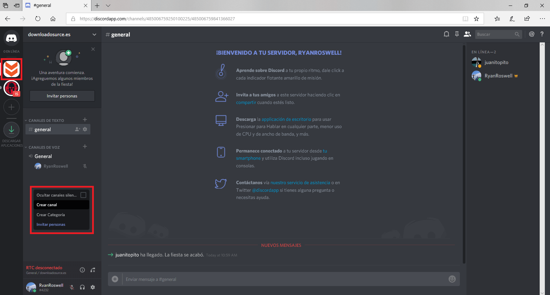
Task: Create voice channel plus icon
Action: [x=85, y=147]
